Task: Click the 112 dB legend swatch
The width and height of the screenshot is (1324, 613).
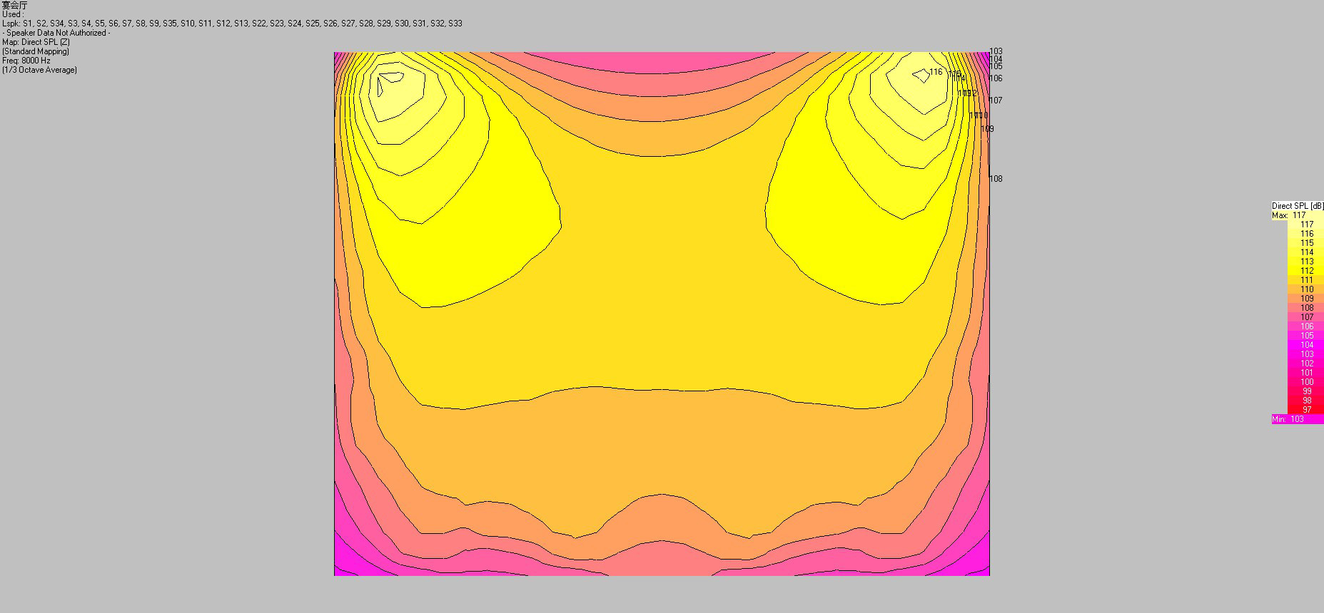Action: tap(1305, 271)
